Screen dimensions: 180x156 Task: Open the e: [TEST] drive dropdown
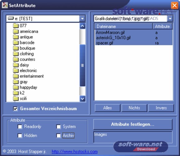coord(82,18)
